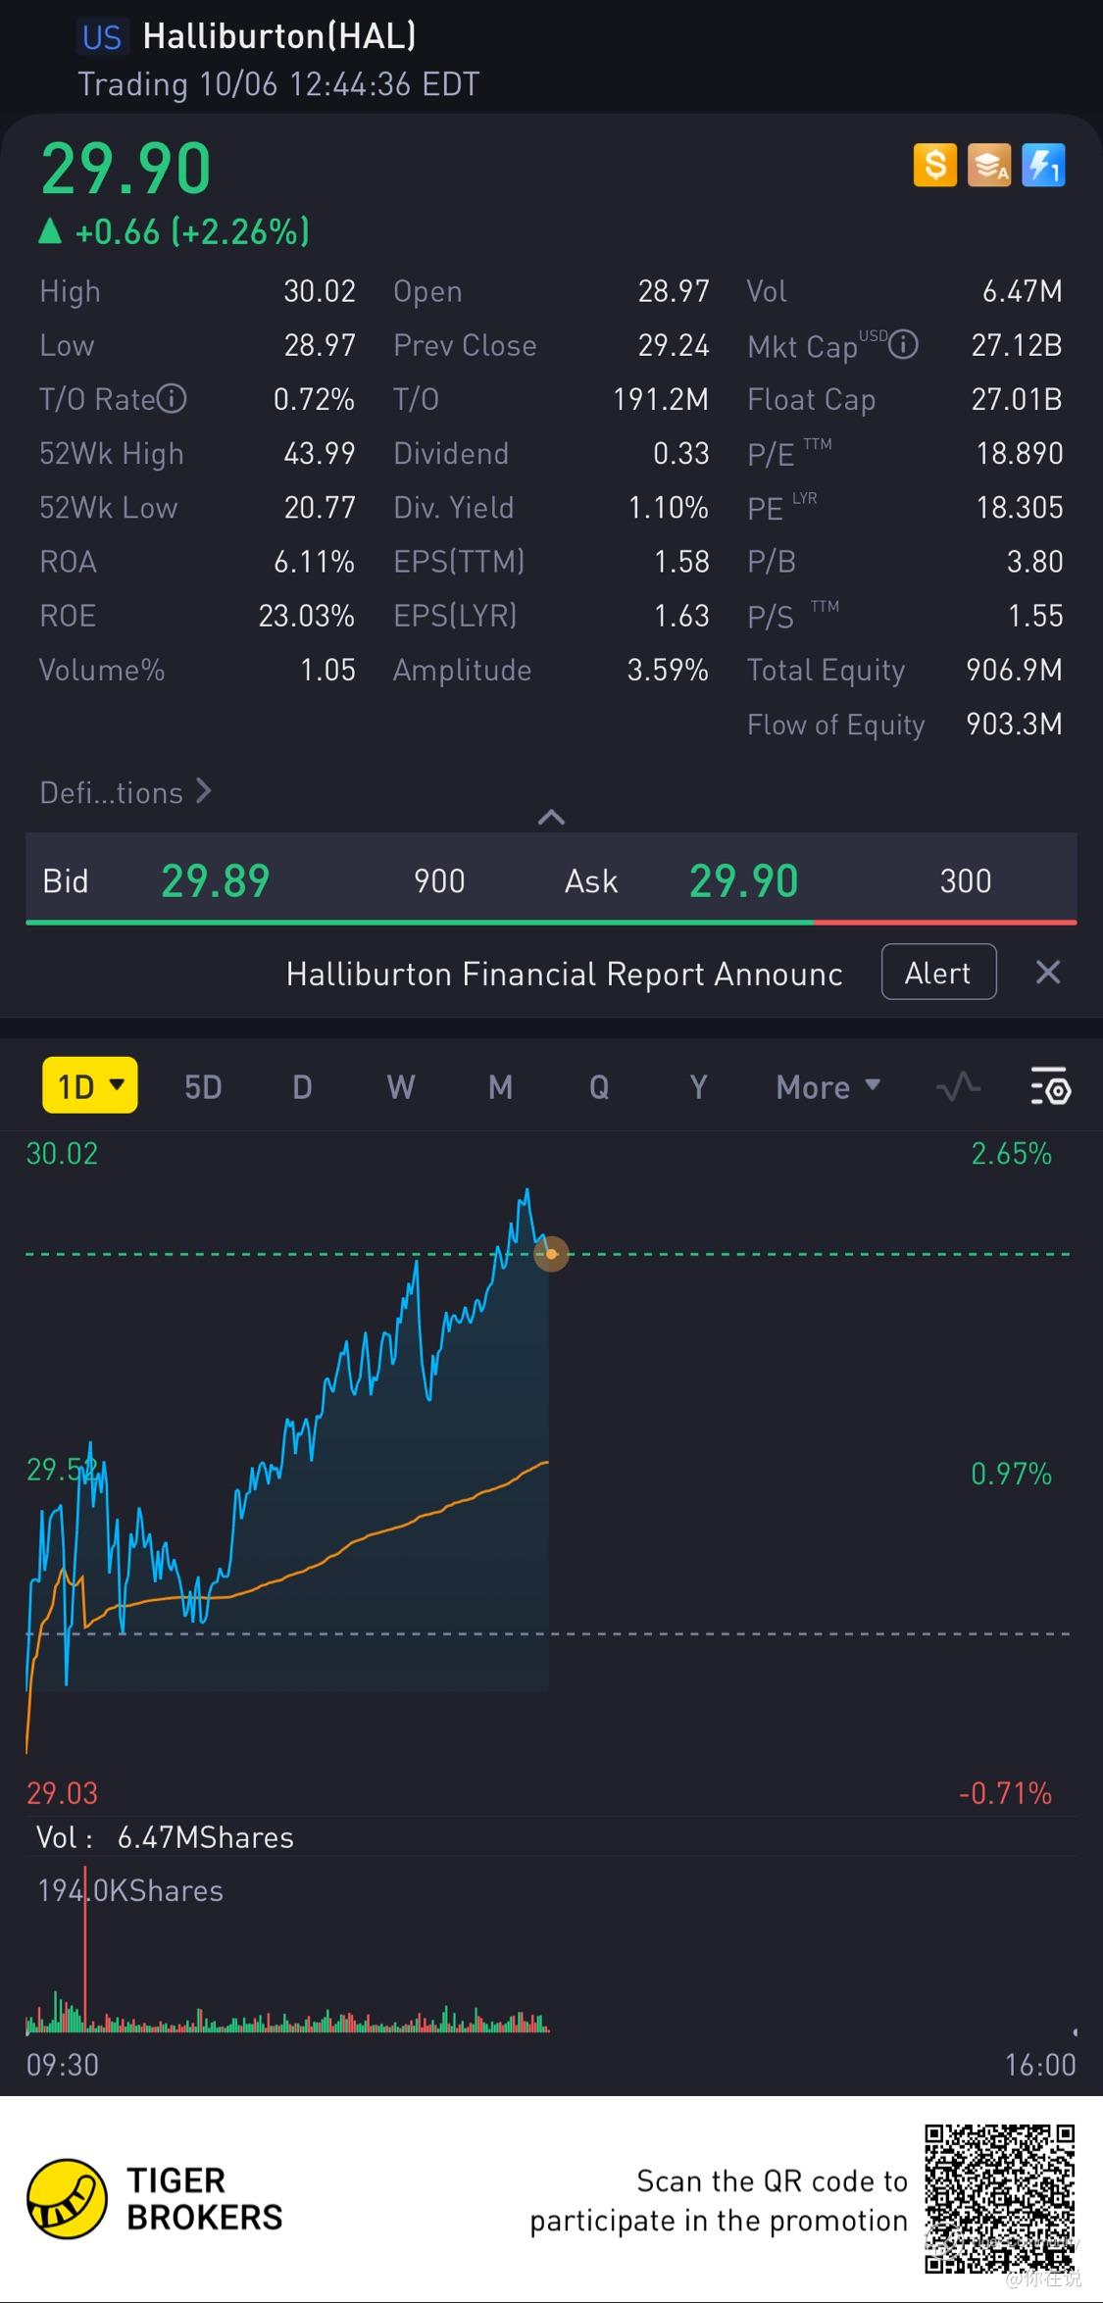1103x2303 pixels.
Task: Tap the Vol: 6.47MShares label
Action: pos(165,1837)
